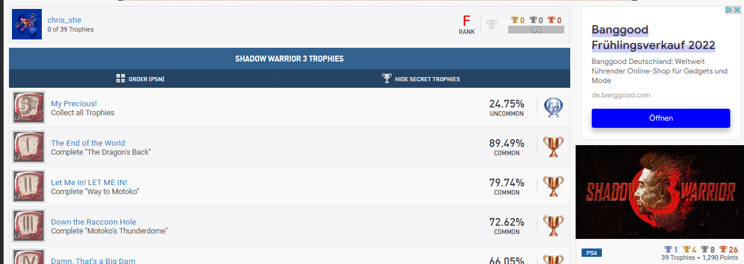The image size is (744, 264).
Task: Open the My Precious! trophy link
Action: (x=74, y=103)
